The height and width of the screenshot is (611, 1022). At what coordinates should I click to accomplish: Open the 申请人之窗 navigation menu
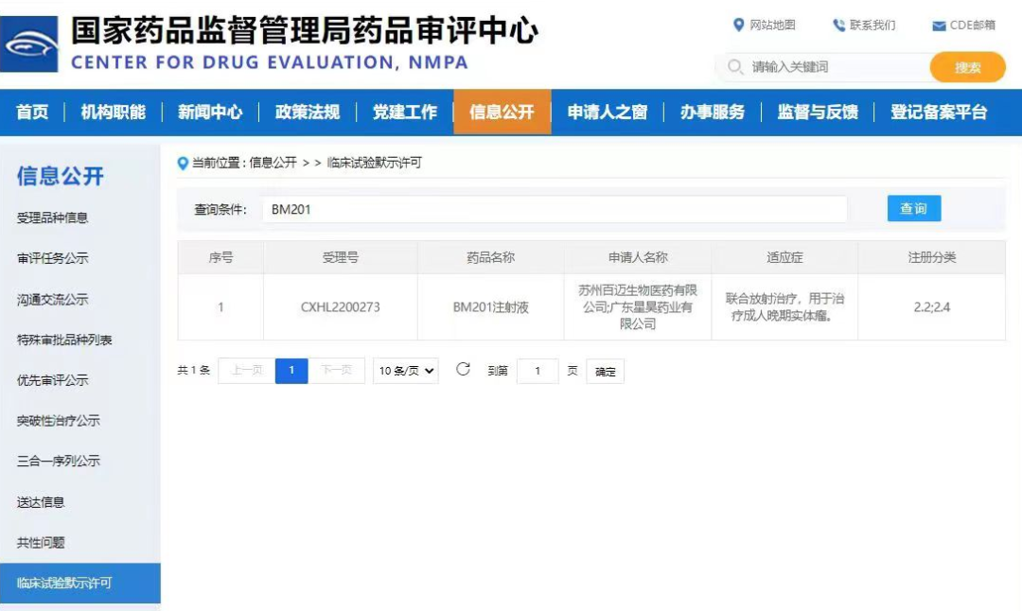[x=606, y=112]
